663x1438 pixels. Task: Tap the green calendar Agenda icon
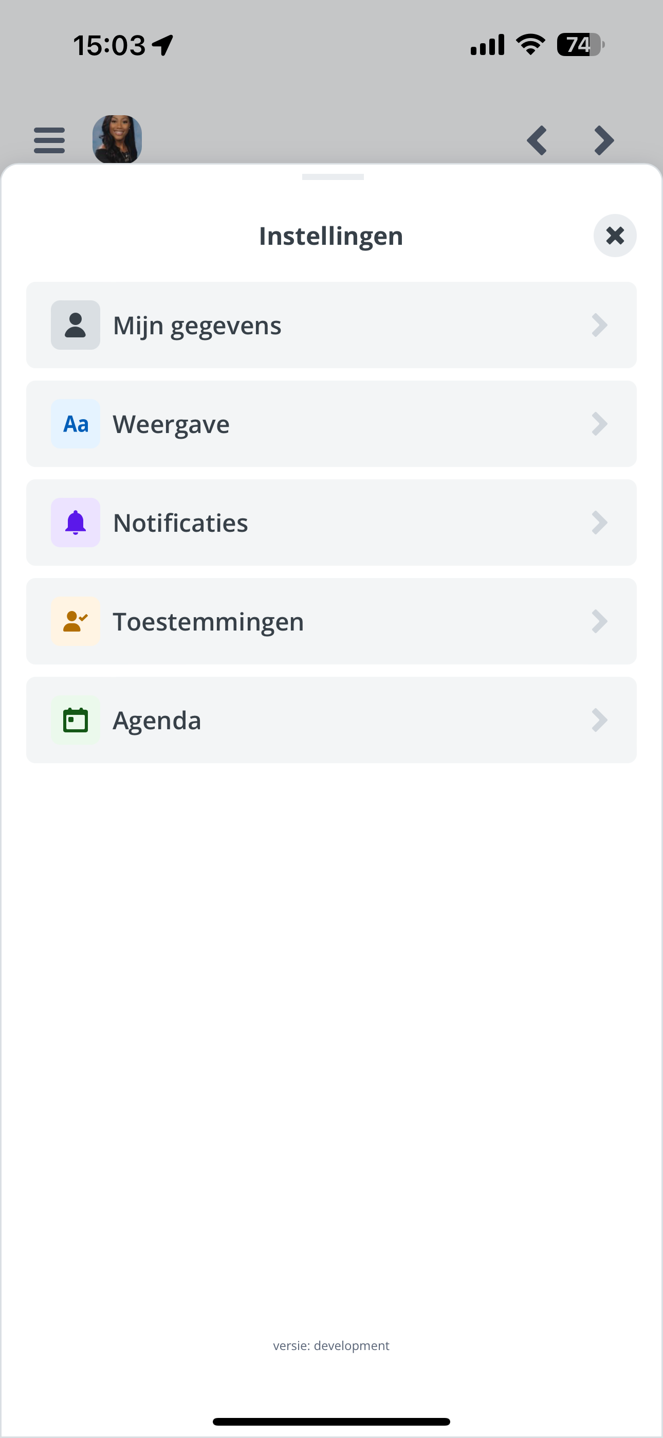click(x=76, y=720)
